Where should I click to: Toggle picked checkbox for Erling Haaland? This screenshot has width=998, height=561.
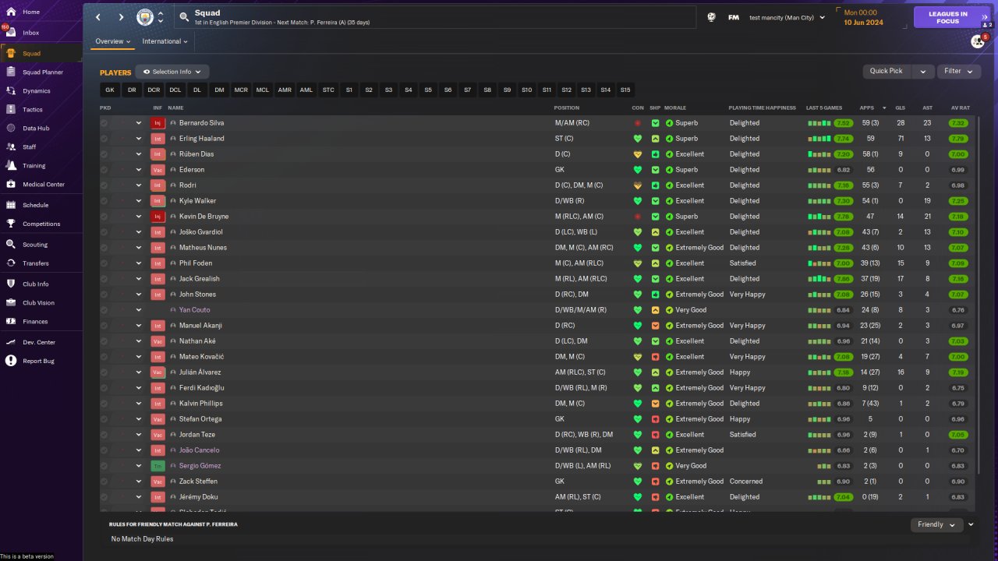click(104, 139)
